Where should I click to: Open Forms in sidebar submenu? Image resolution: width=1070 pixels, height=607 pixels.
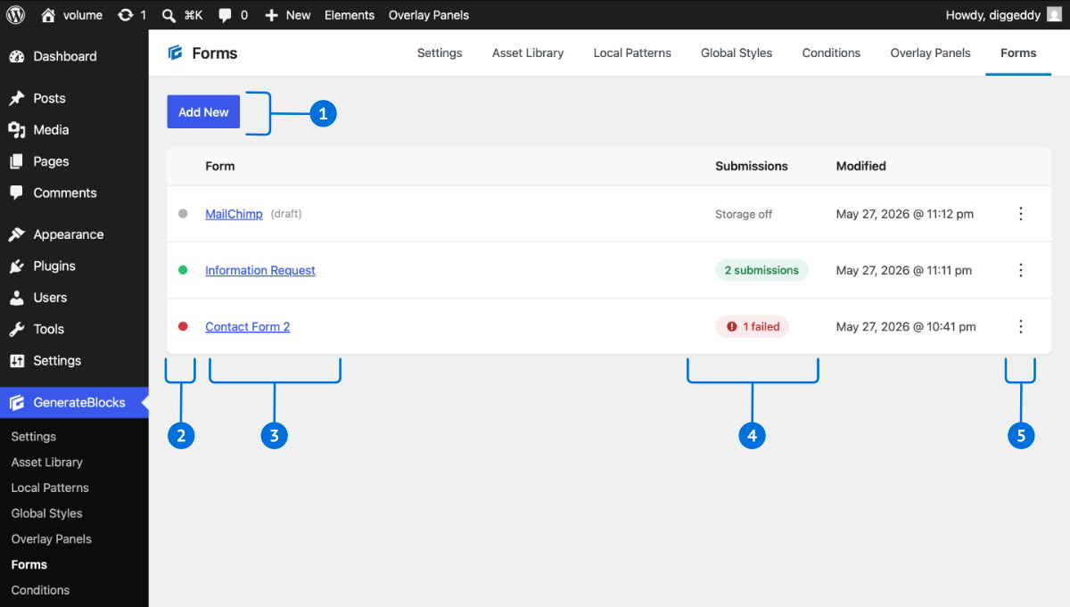(x=29, y=564)
